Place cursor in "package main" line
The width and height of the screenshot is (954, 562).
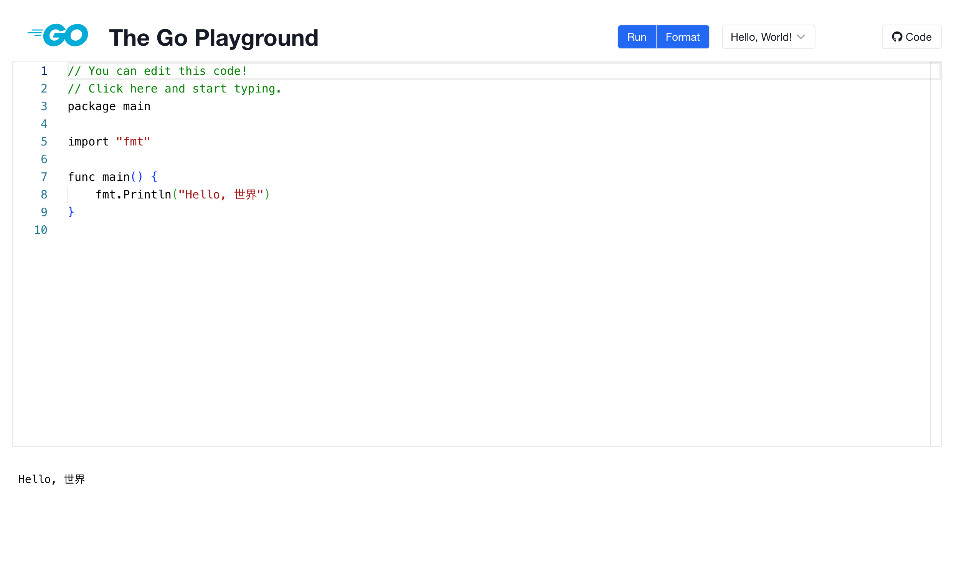(x=109, y=106)
